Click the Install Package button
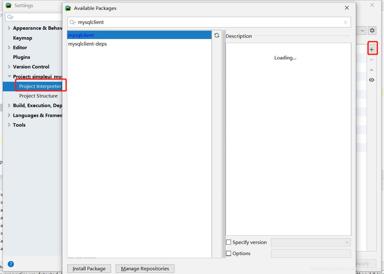The width and height of the screenshot is (384, 274). (x=89, y=268)
